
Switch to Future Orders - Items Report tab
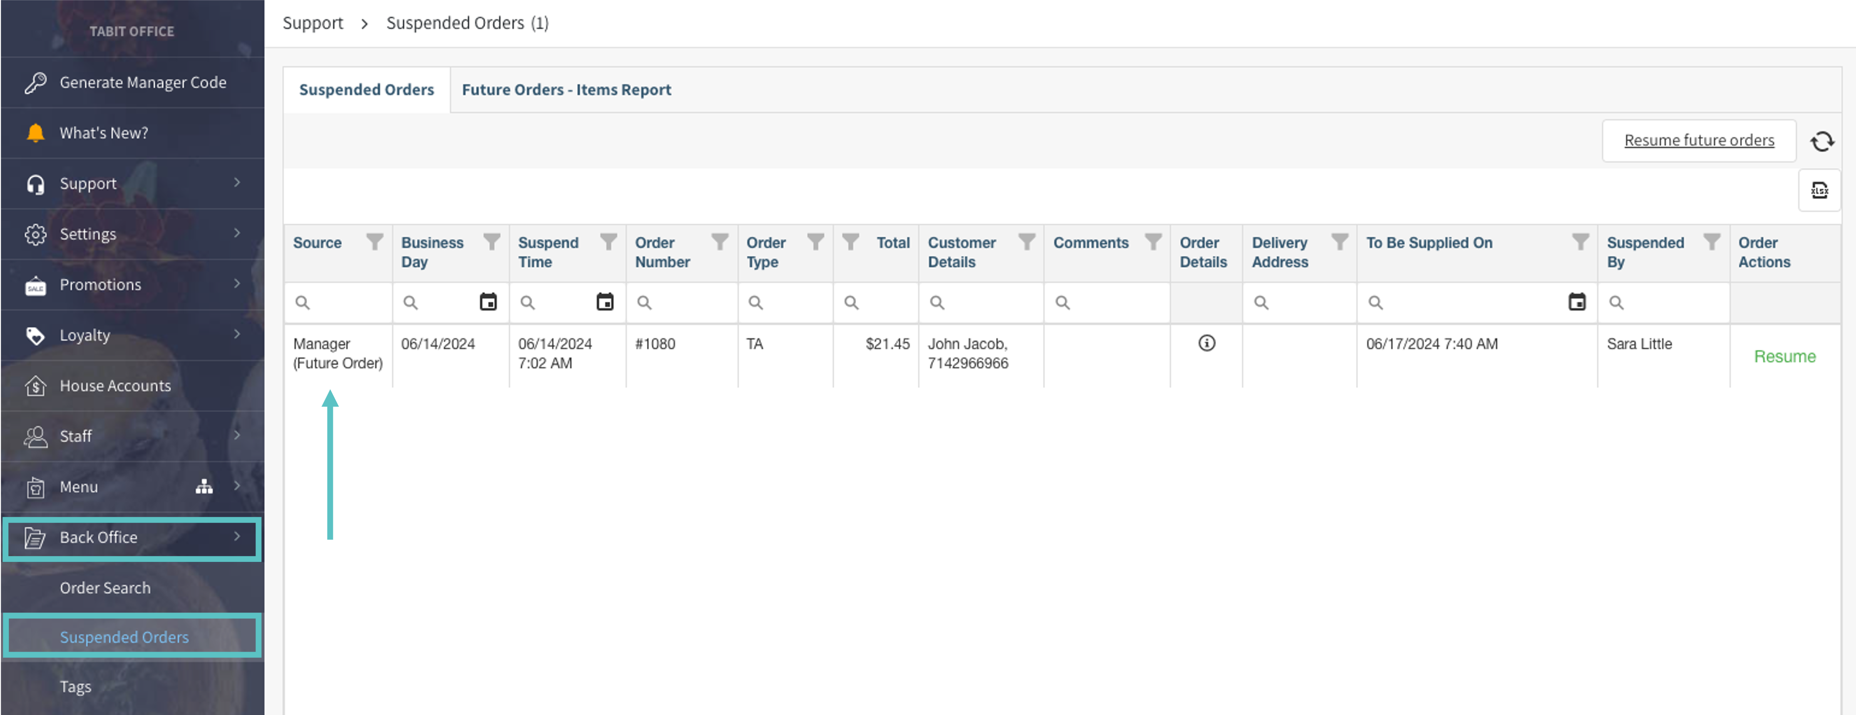[x=566, y=90]
